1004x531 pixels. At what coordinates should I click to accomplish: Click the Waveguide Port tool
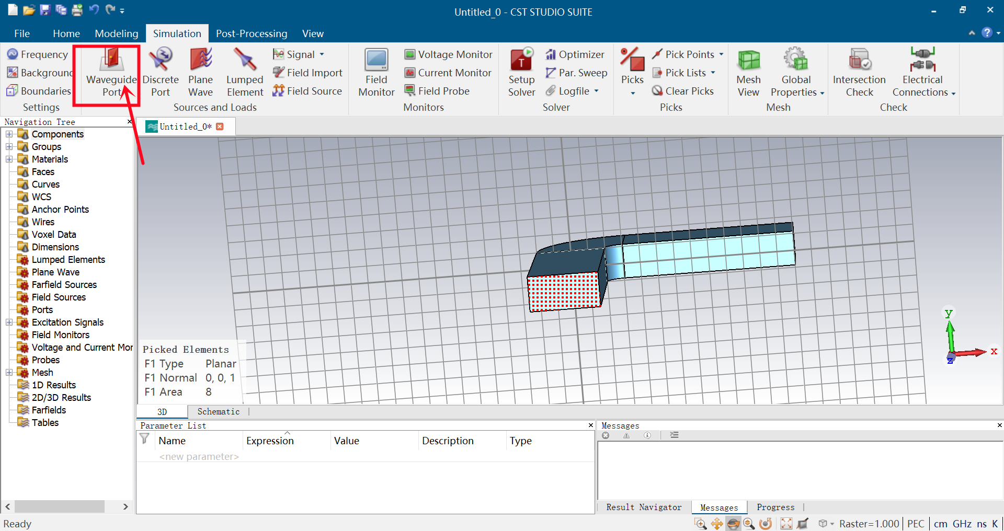[x=111, y=73]
